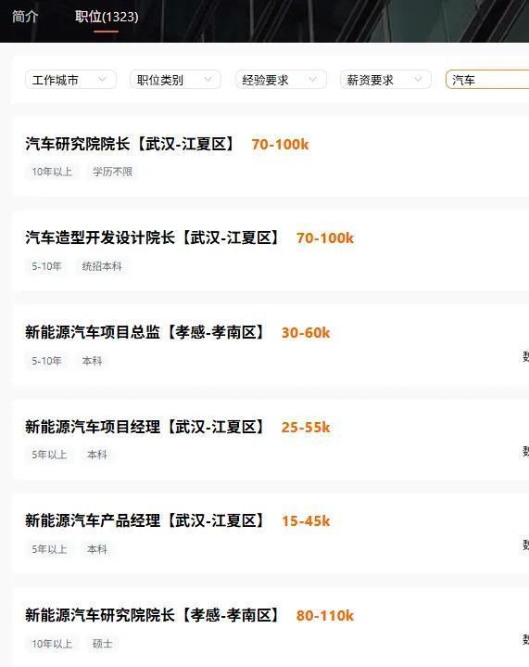
Task: Open 新能源汽车产品经理 job posting
Action: (x=145, y=520)
